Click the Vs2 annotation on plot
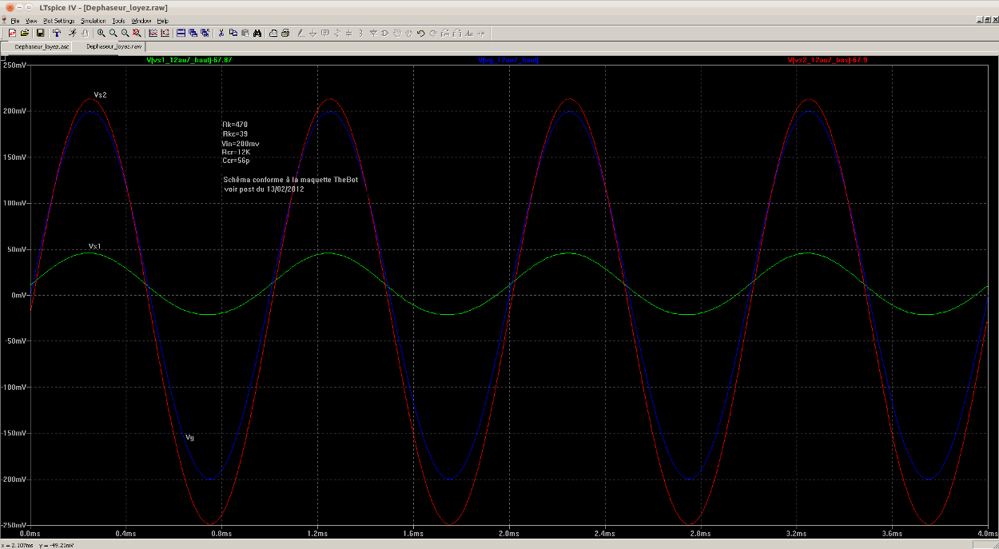The width and height of the screenshot is (999, 549). point(100,95)
